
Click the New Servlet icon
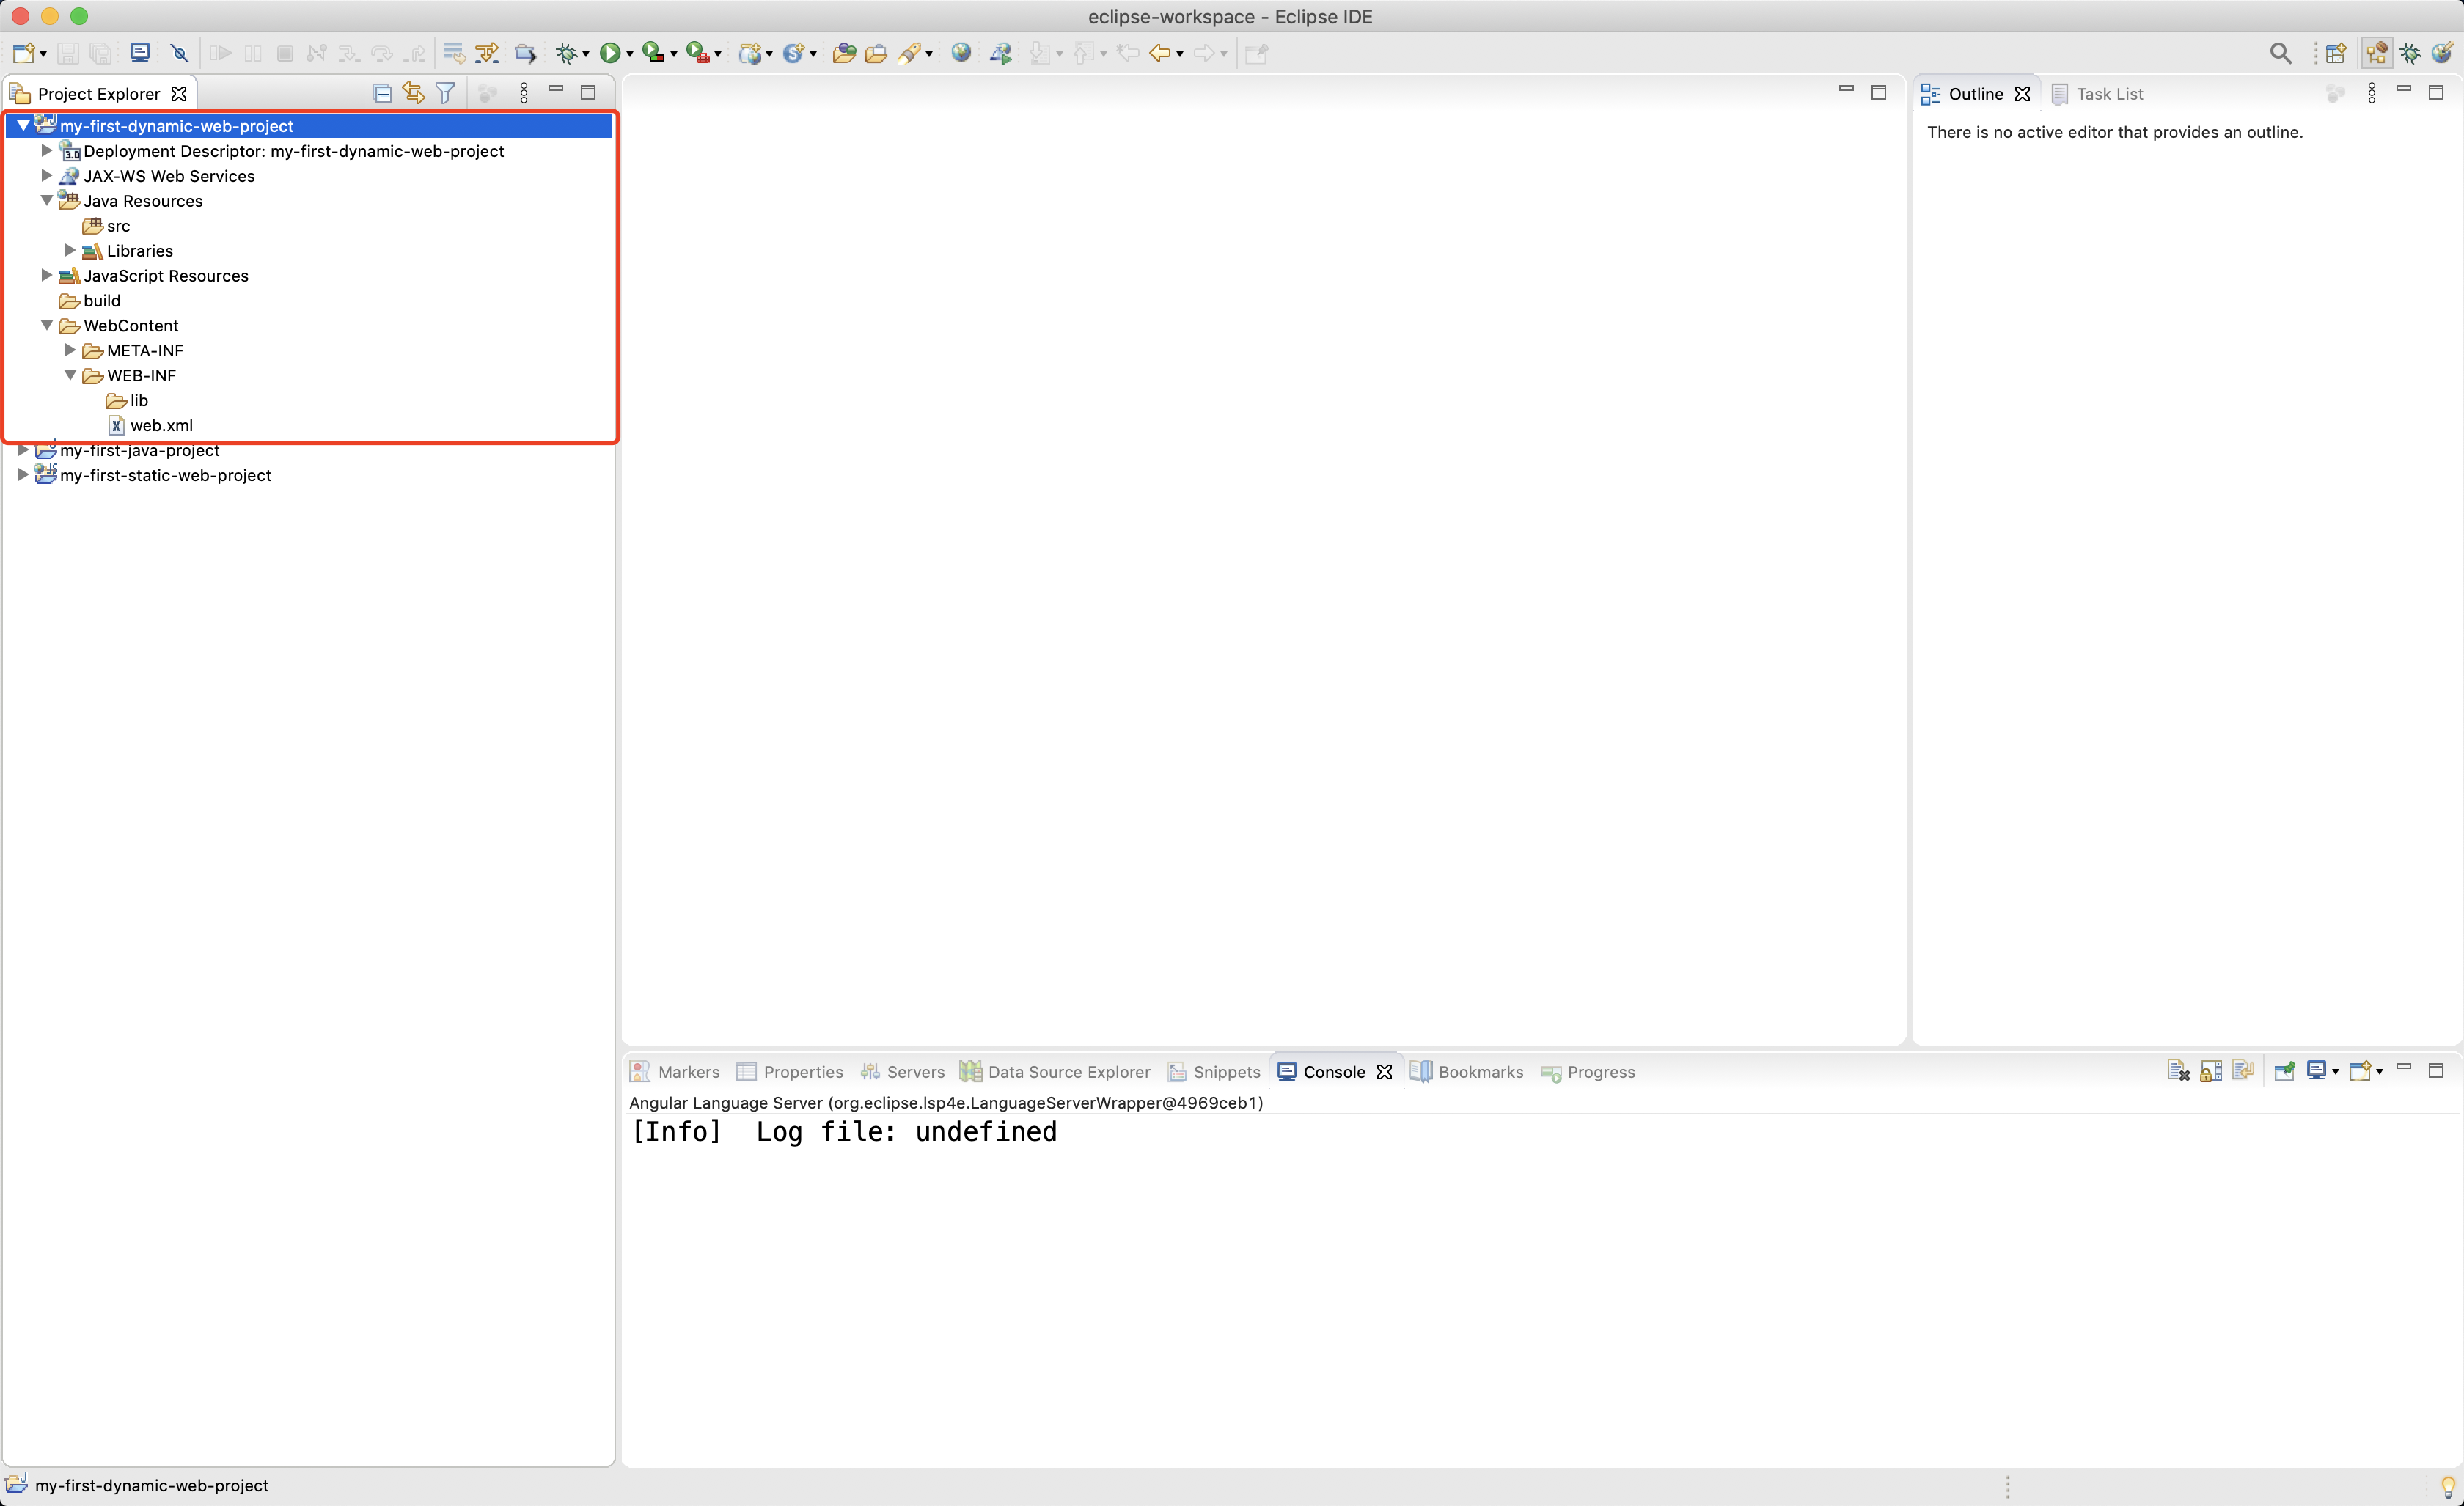794,53
